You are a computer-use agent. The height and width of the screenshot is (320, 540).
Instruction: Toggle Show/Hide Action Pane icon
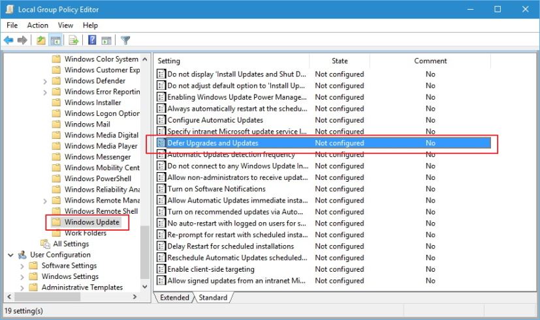pos(106,40)
